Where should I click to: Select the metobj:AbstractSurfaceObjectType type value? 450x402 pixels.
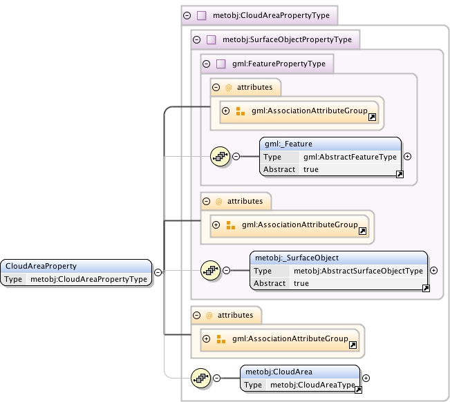pos(358,271)
